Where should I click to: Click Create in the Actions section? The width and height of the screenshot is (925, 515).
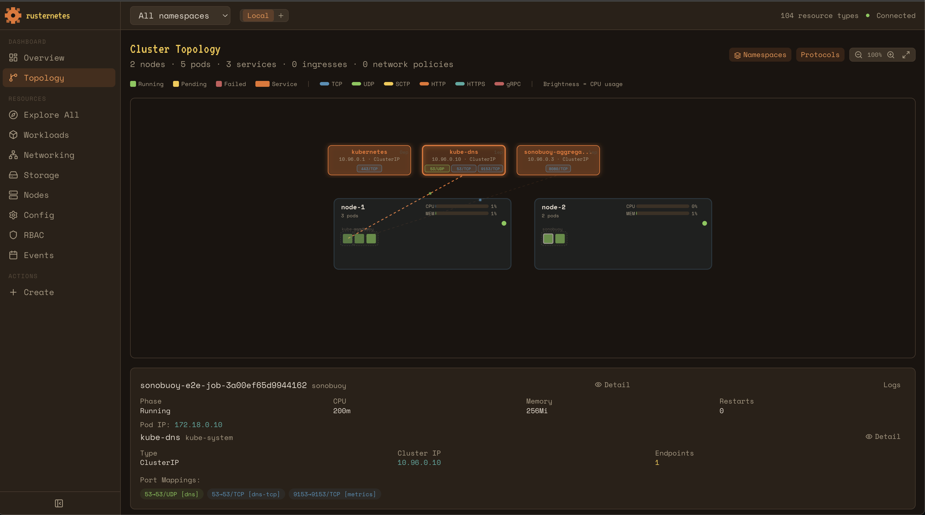39,292
